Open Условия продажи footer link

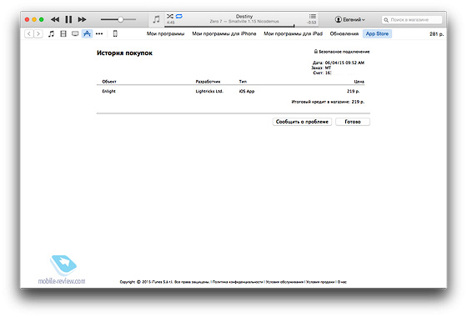320,282
